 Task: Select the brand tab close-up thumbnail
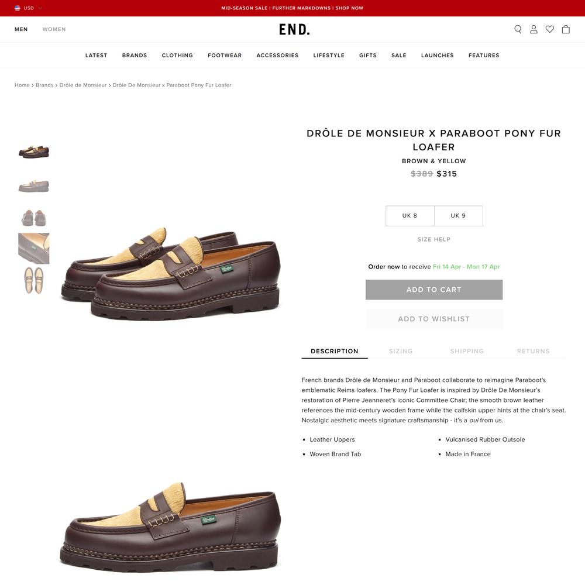(33, 249)
